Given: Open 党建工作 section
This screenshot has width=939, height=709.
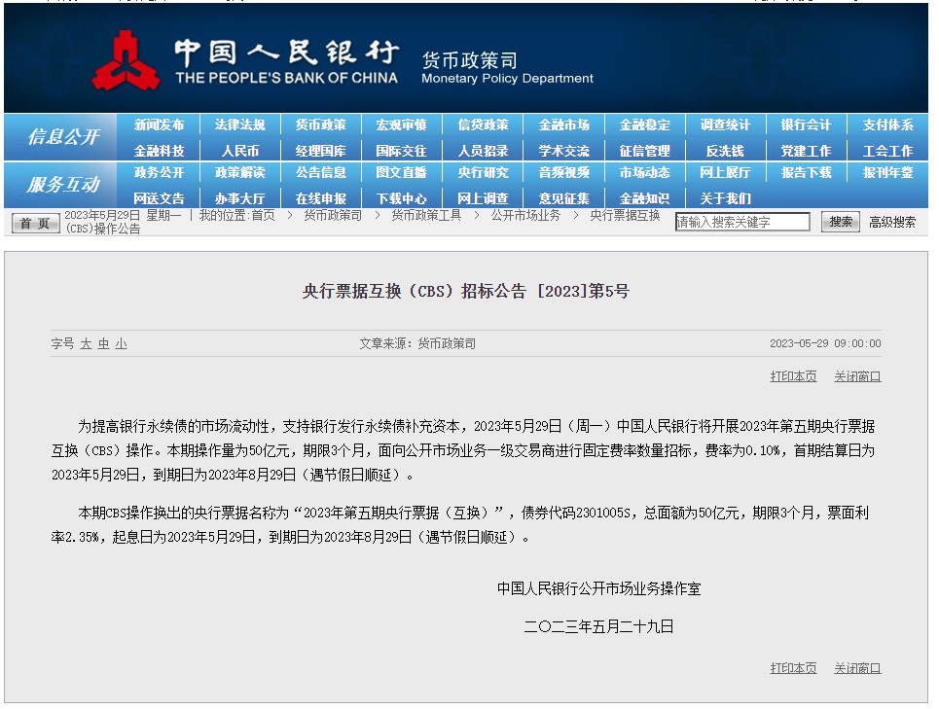Looking at the screenshot, I should pos(806,151).
